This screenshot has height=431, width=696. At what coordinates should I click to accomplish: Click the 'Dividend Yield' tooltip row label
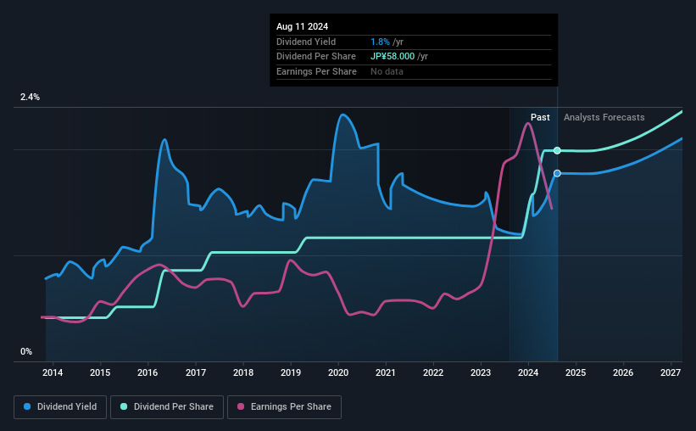coord(306,42)
